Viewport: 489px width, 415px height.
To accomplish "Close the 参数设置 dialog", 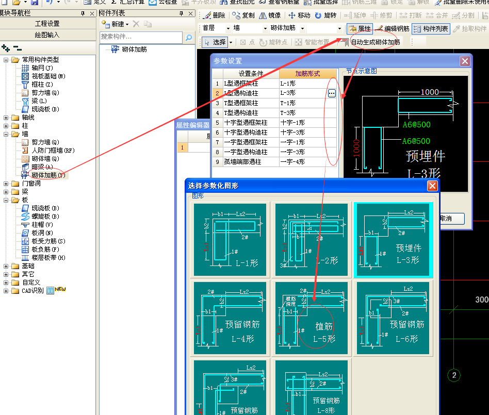I will (465, 61).
